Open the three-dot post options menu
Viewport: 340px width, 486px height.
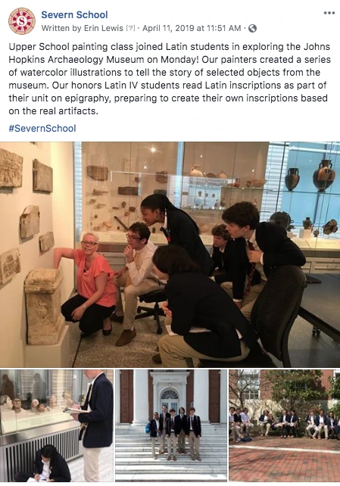pyautogui.click(x=329, y=13)
